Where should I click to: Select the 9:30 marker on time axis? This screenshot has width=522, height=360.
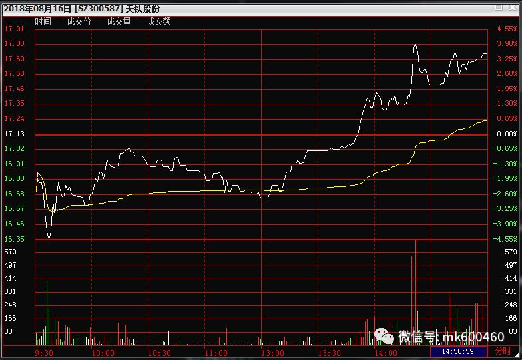[x=43, y=353]
